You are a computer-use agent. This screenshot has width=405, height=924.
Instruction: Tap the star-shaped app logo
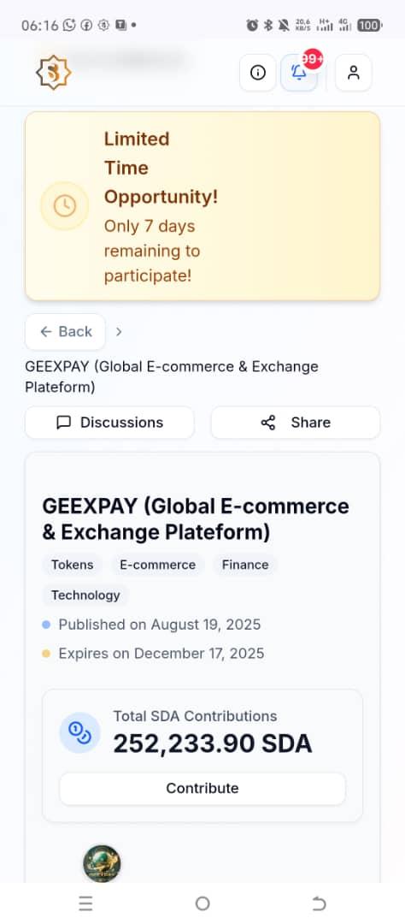point(53,73)
